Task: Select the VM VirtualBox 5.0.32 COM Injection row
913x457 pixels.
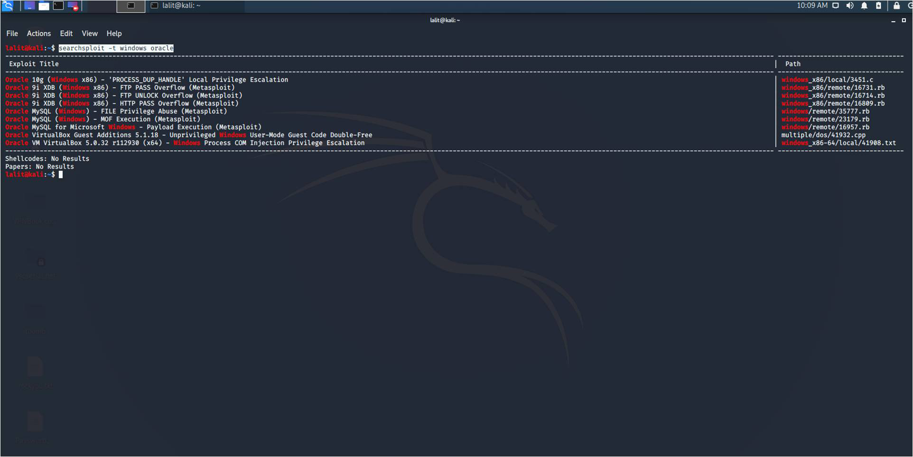Action: 185,143
